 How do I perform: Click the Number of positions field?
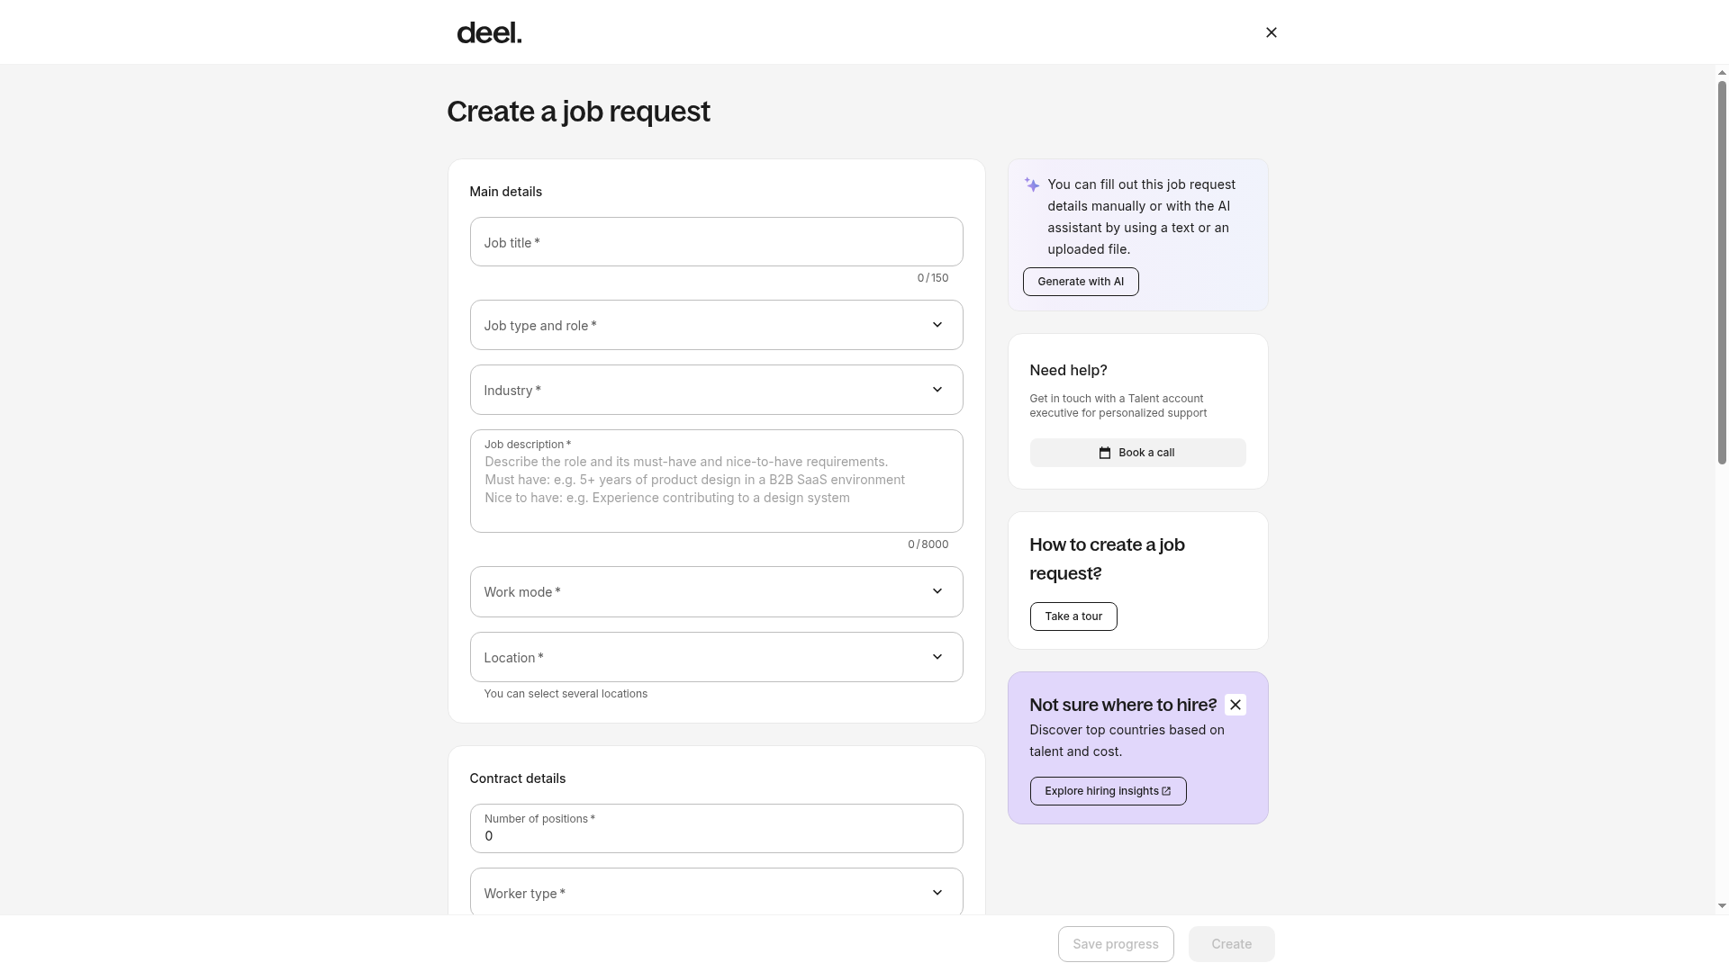(716, 828)
